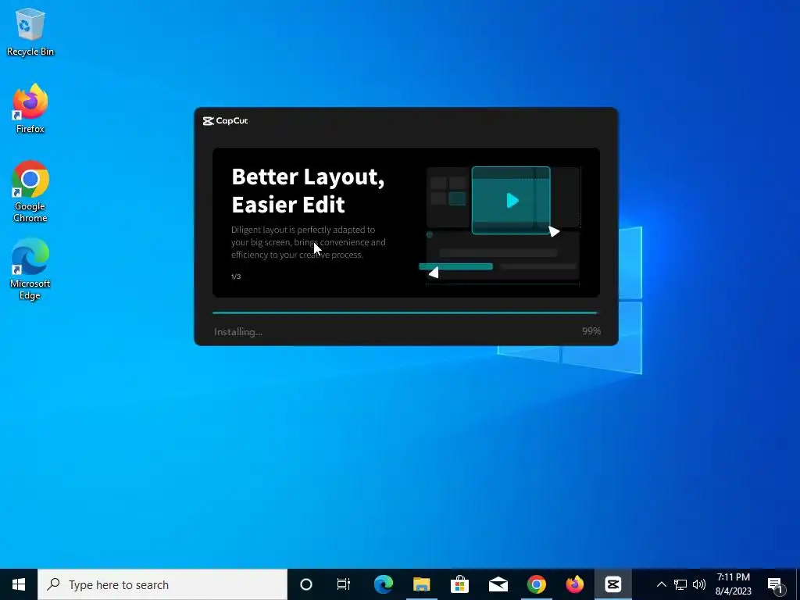Click the installation progress bar
Image resolution: width=800 pixels, height=600 pixels.
pyautogui.click(x=405, y=312)
